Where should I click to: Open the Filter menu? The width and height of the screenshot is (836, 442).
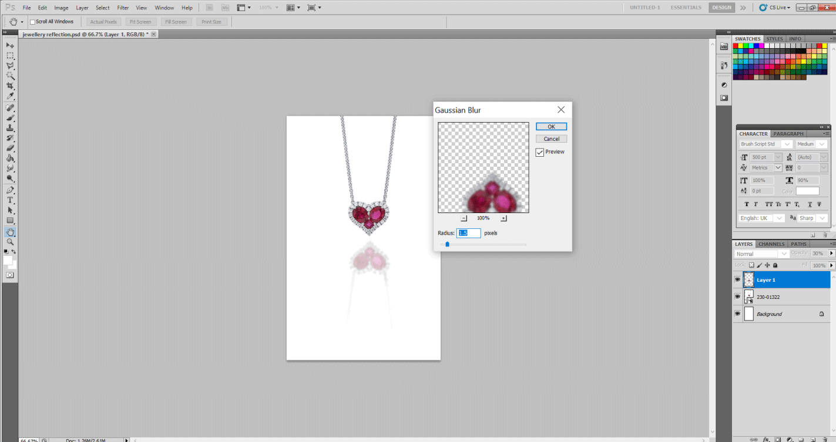click(123, 8)
